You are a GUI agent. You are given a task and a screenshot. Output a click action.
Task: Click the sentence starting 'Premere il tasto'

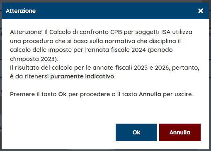[x=102, y=94]
